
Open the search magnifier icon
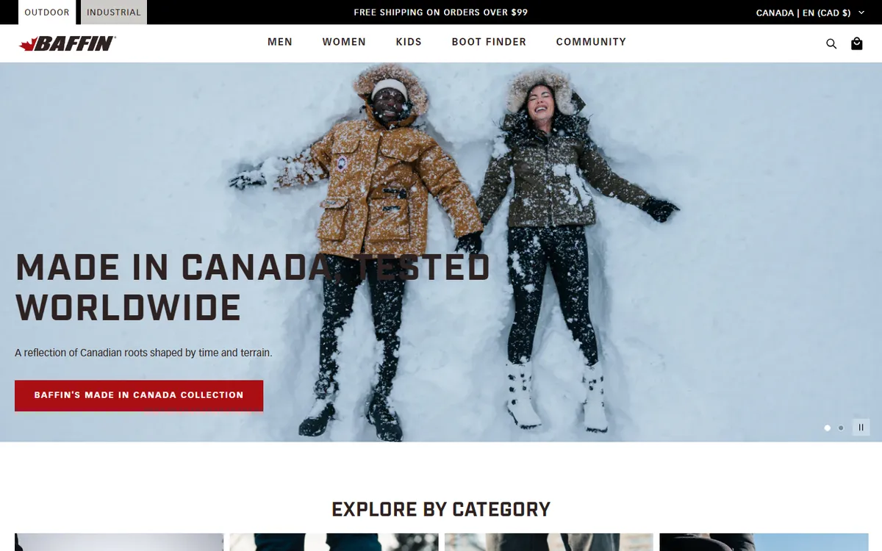tap(831, 43)
